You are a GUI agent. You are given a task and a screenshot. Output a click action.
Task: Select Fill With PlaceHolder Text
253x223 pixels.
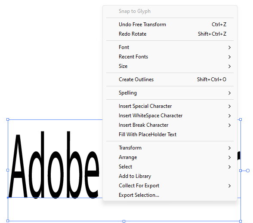(x=170, y=134)
